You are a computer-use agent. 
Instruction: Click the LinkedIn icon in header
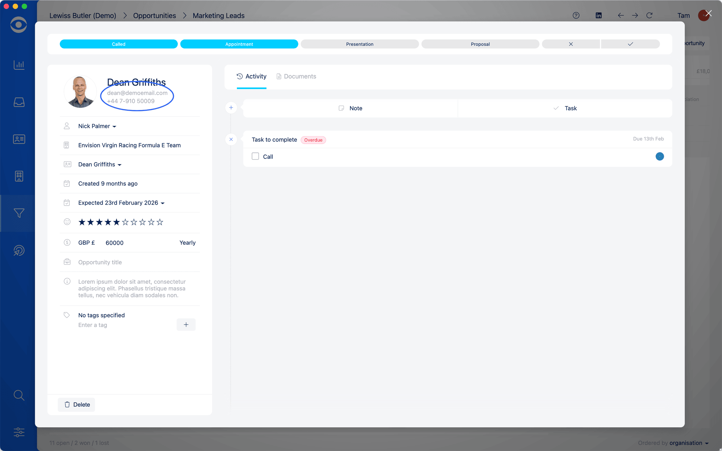click(599, 15)
